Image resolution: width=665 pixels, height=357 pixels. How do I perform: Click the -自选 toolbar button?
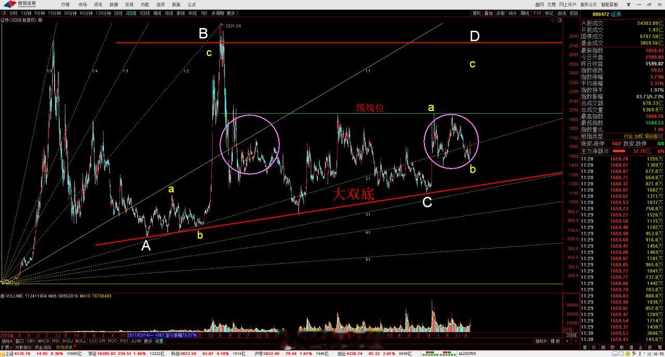561,13
